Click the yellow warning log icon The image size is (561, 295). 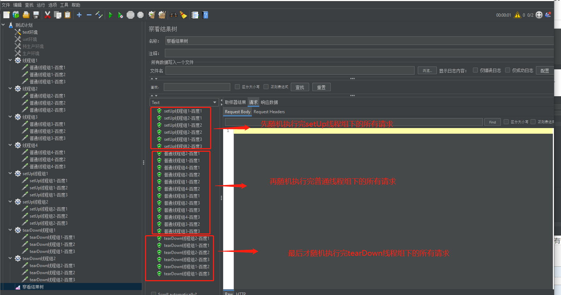pos(517,15)
